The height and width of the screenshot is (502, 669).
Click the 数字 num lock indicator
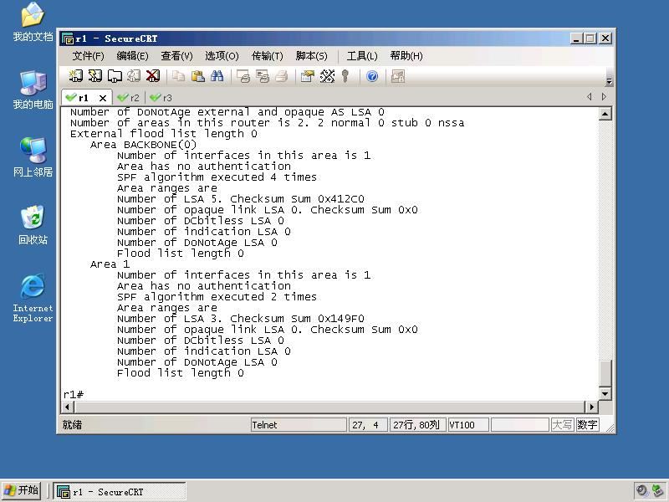[x=587, y=425]
